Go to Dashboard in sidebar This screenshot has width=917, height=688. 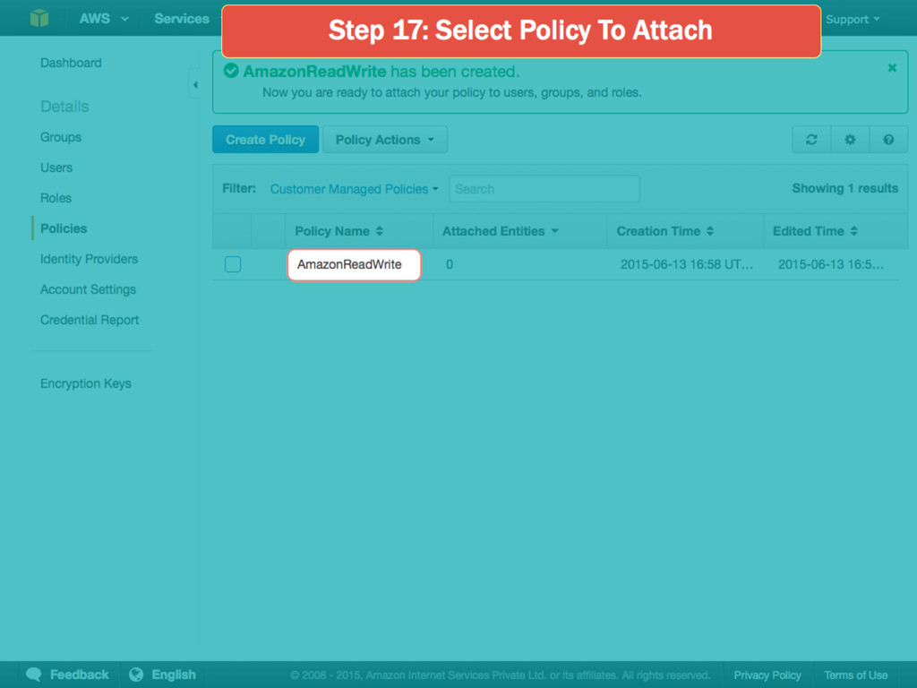[x=71, y=63]
